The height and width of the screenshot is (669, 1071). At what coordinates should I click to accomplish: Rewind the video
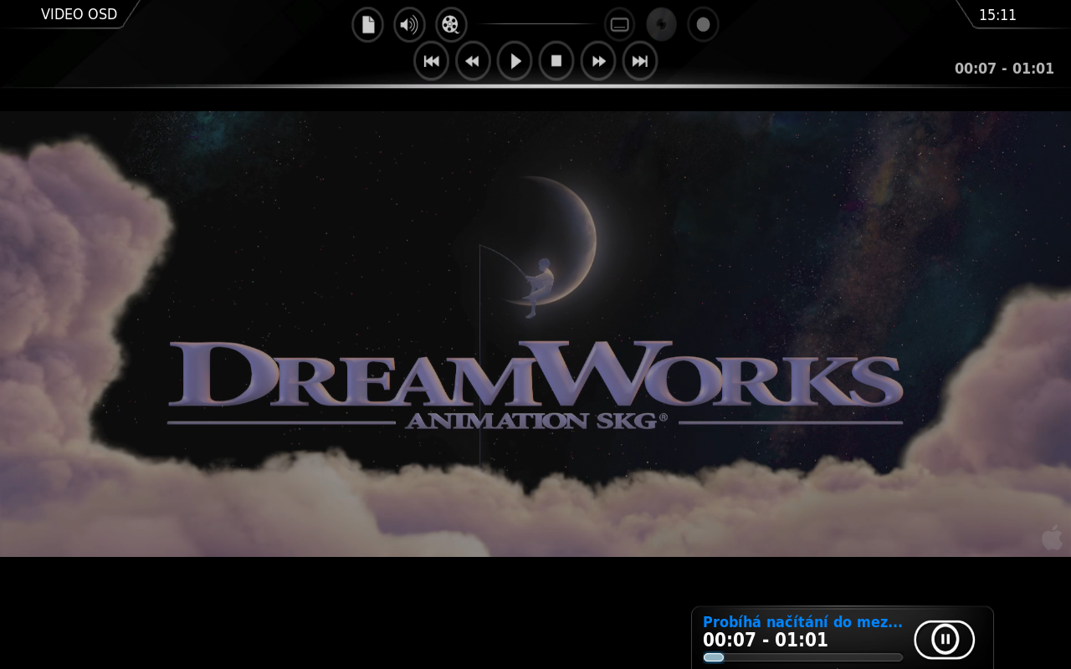tap(473, 61)
